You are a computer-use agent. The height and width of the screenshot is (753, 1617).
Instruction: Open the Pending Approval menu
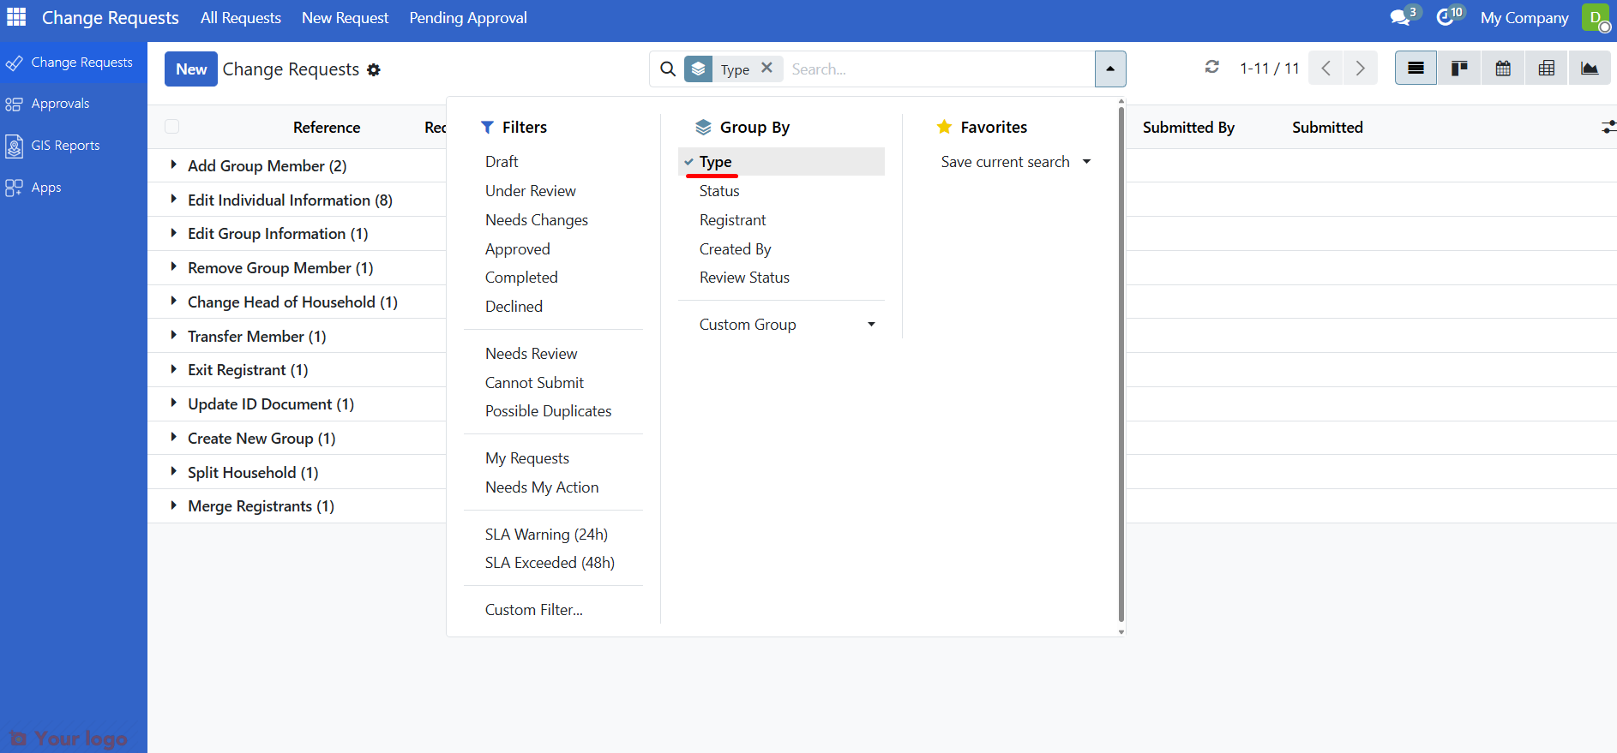(x=467, y=18)
